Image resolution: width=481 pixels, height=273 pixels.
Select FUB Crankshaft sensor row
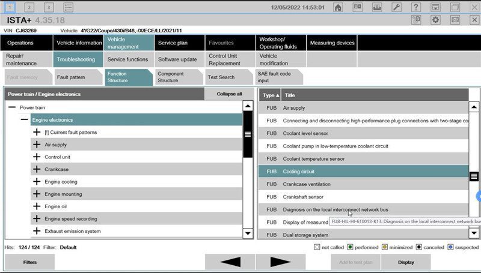[364, 197]
